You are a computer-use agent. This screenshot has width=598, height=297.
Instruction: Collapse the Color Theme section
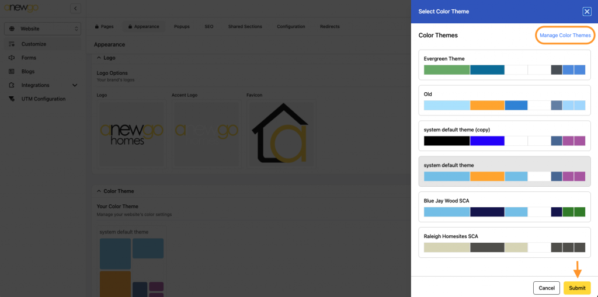[x=98, y=191]
